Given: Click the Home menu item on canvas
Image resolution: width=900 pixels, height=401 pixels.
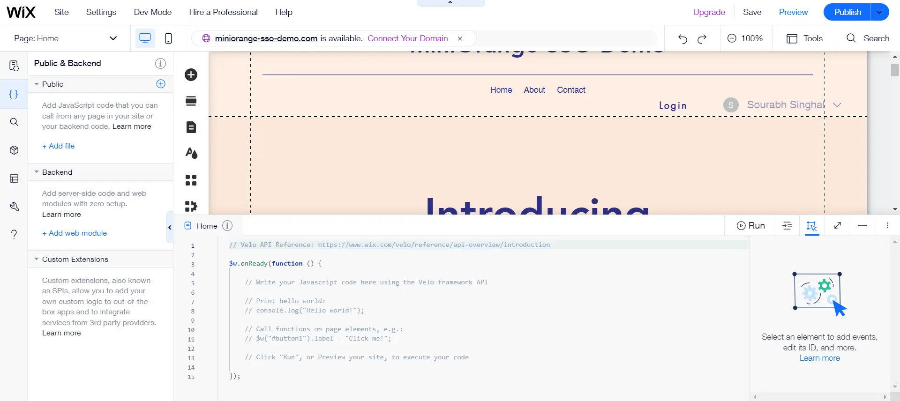Looking at the screenshot, I should 501,90.
